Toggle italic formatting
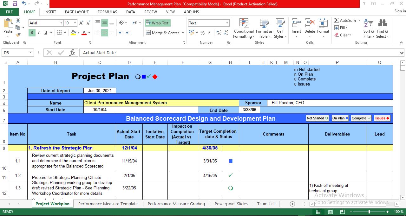406x216 pixels. [x=38, y=33]
